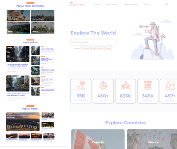Select the Miami popular tag
Viewport: 177px width, 149px height.
[108, 48]
